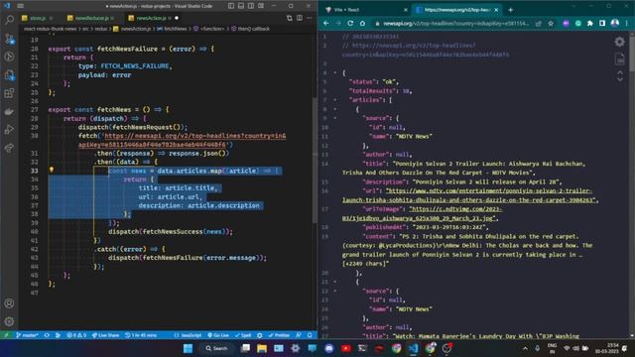635x357 pixels.
Task: Open notifications bell in the VS Code status bar
Action: pyautogui.click(x=310, y=335)
